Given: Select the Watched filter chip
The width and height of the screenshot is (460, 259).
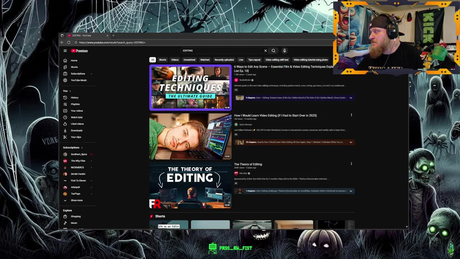Looking at the screenshot, I should (x=205, y=60).
